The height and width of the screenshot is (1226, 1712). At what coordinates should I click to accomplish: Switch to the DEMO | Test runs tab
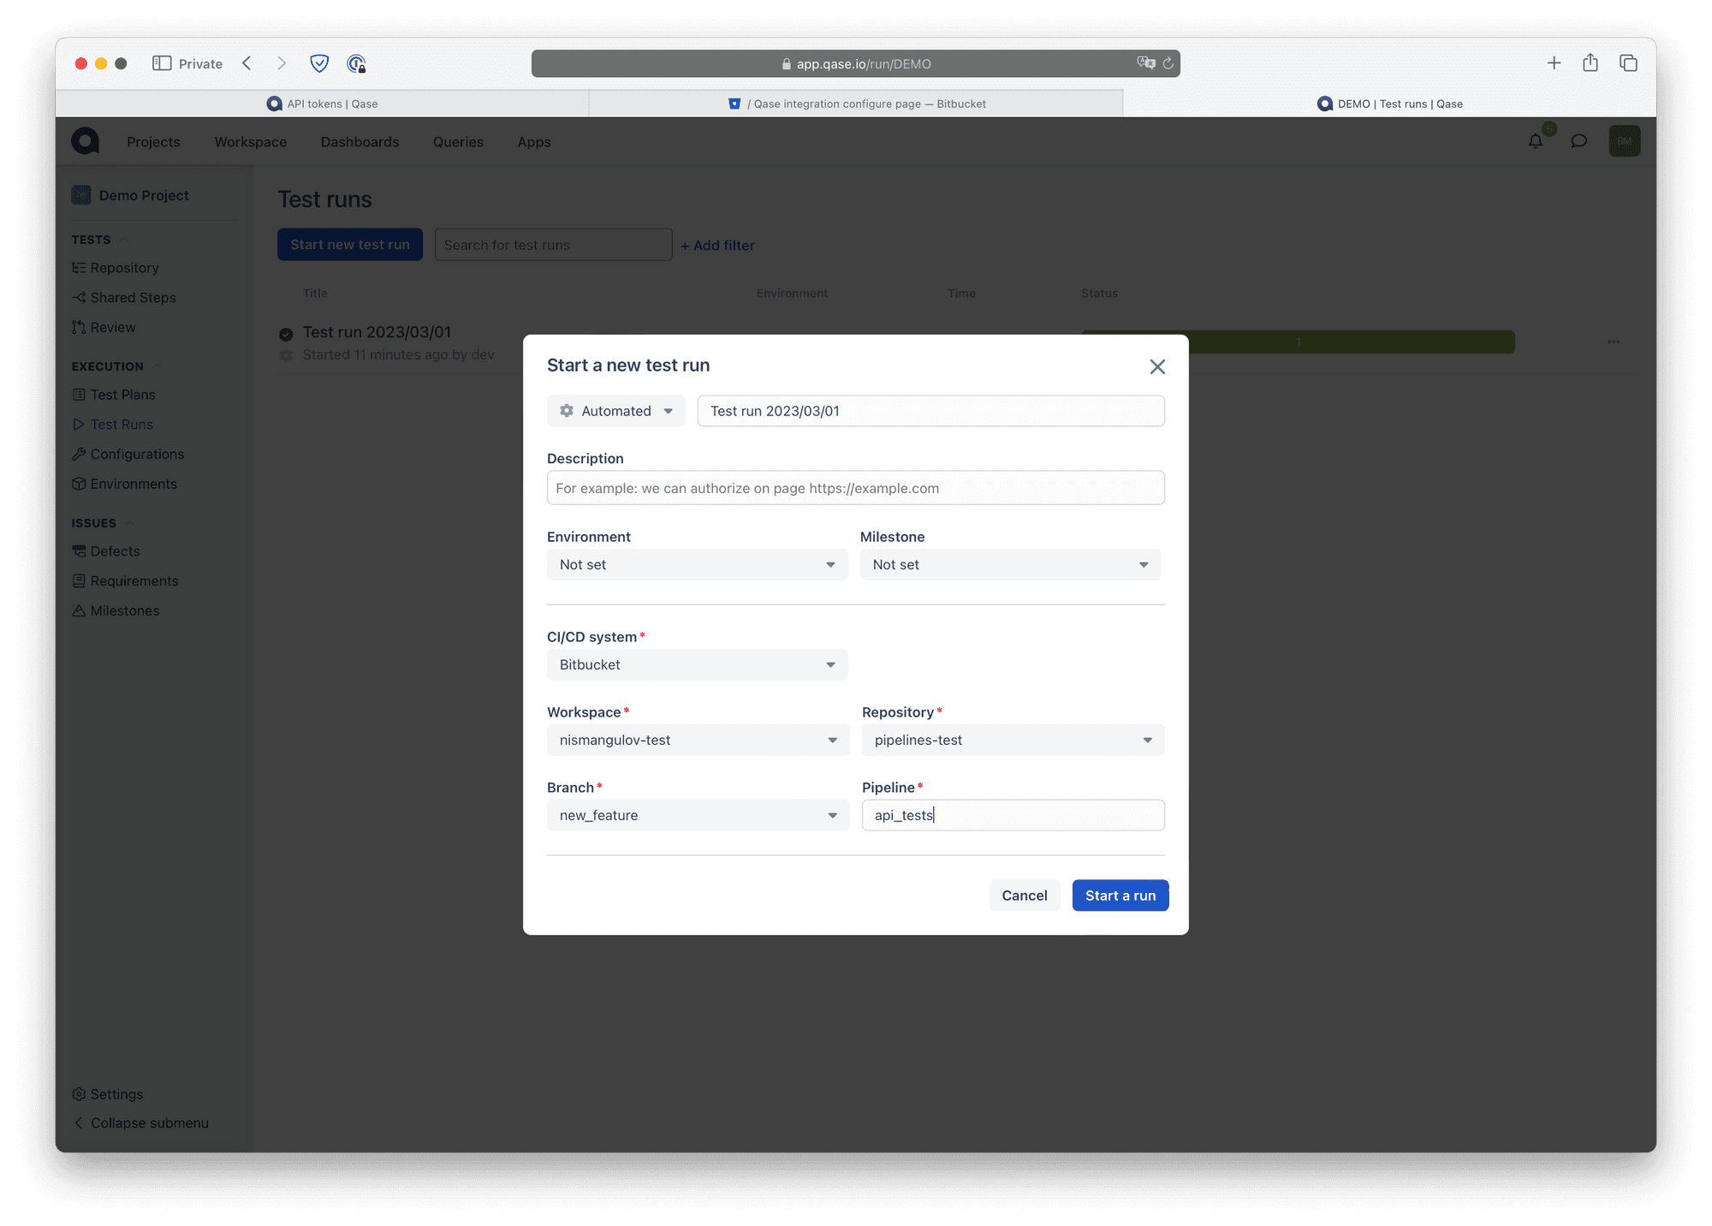click(1390, 104)
